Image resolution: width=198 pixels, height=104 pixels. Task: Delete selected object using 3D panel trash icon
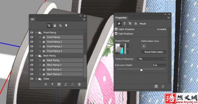[79, 84]
